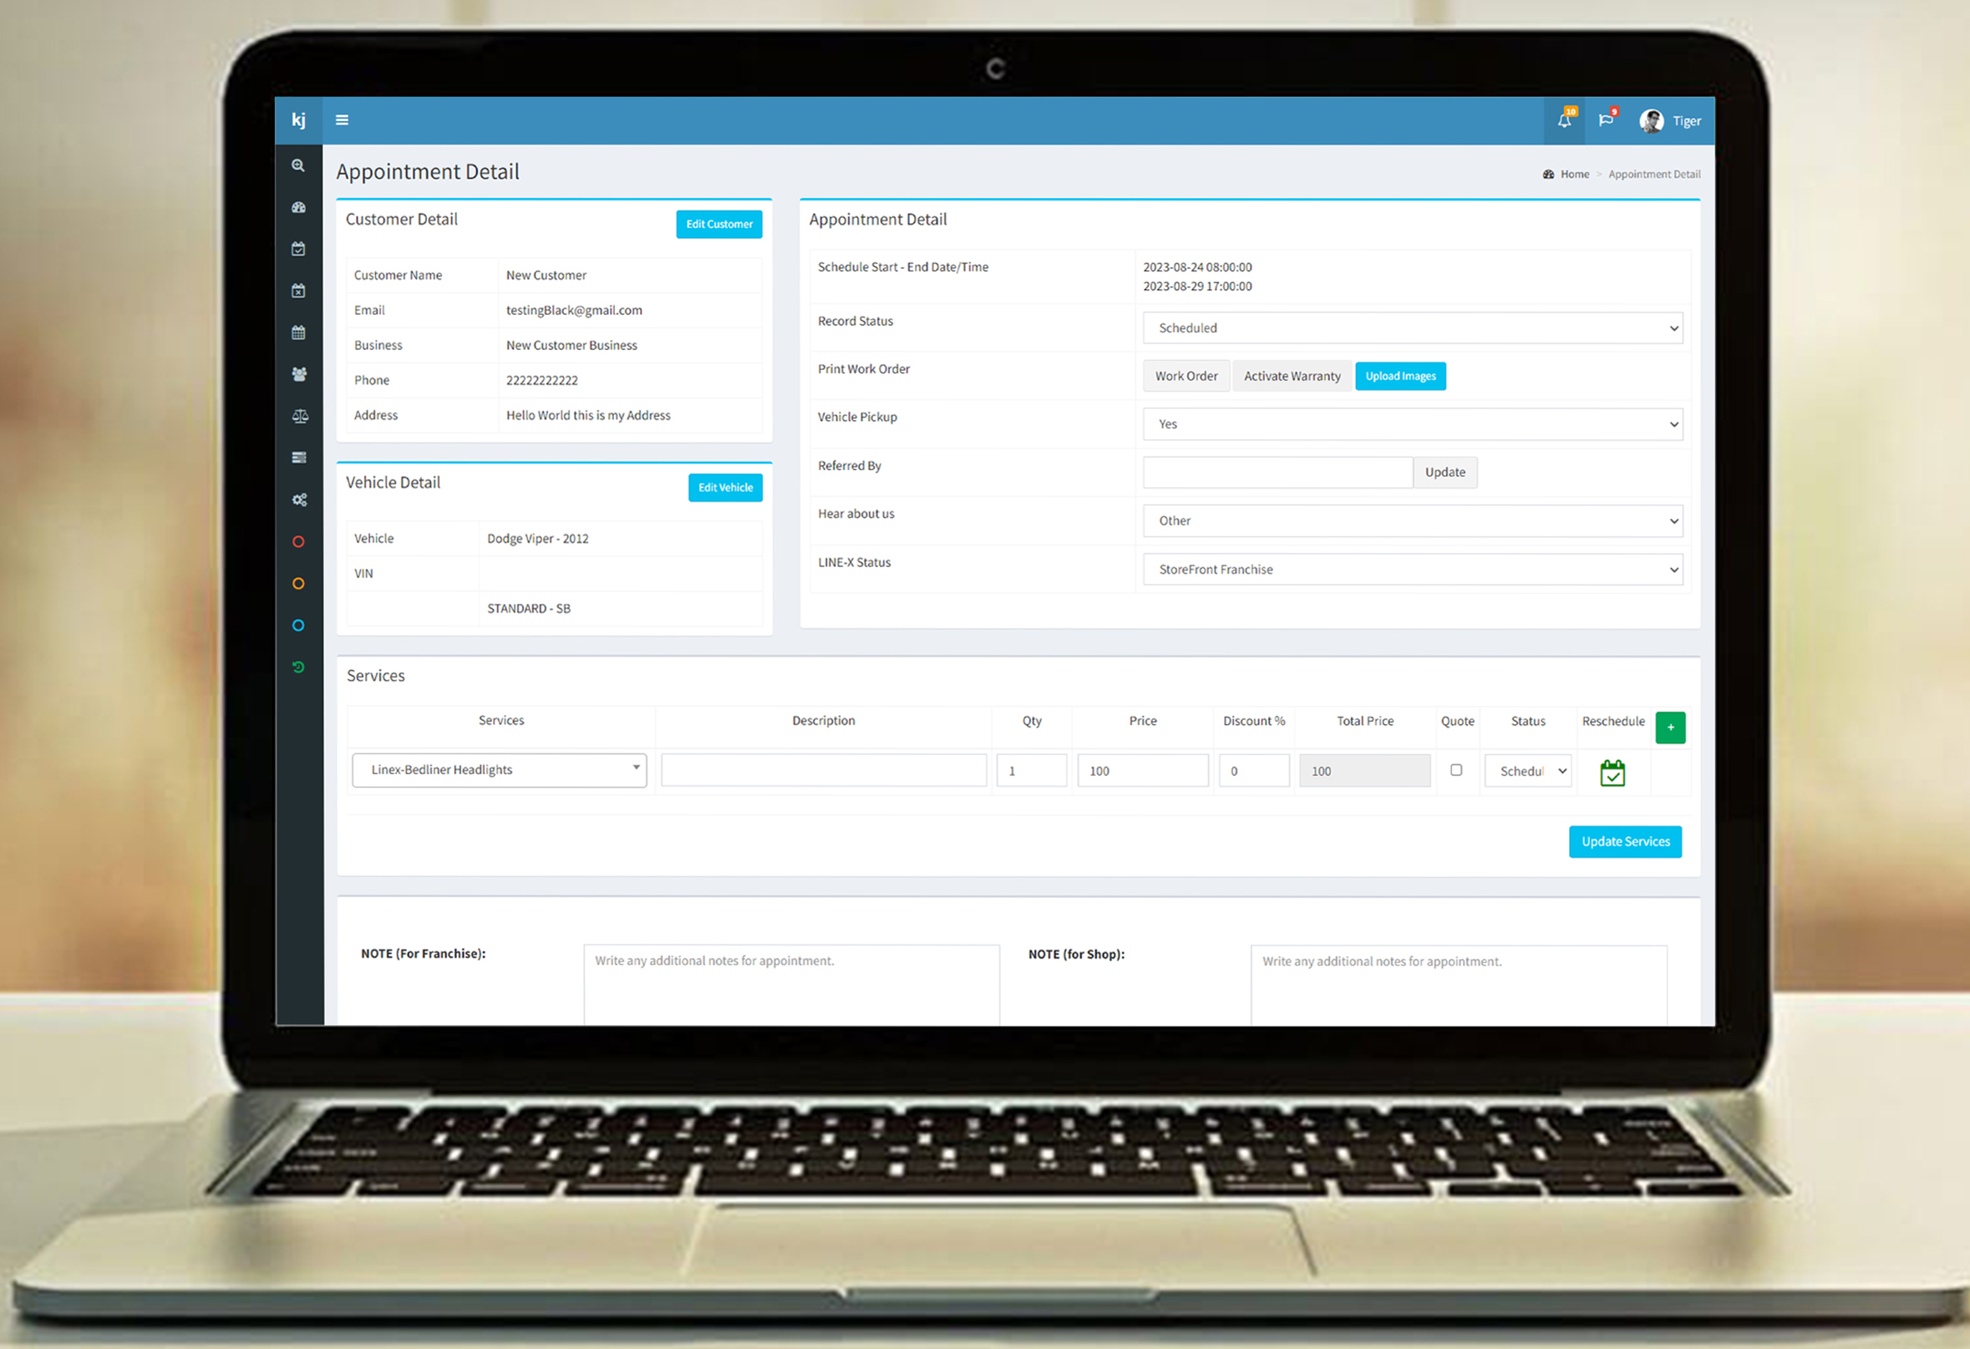This screenshot has height=1349, width=1970.
Task: Click the Tiger user profile icon top right
Action: (x=1647, y=119)
